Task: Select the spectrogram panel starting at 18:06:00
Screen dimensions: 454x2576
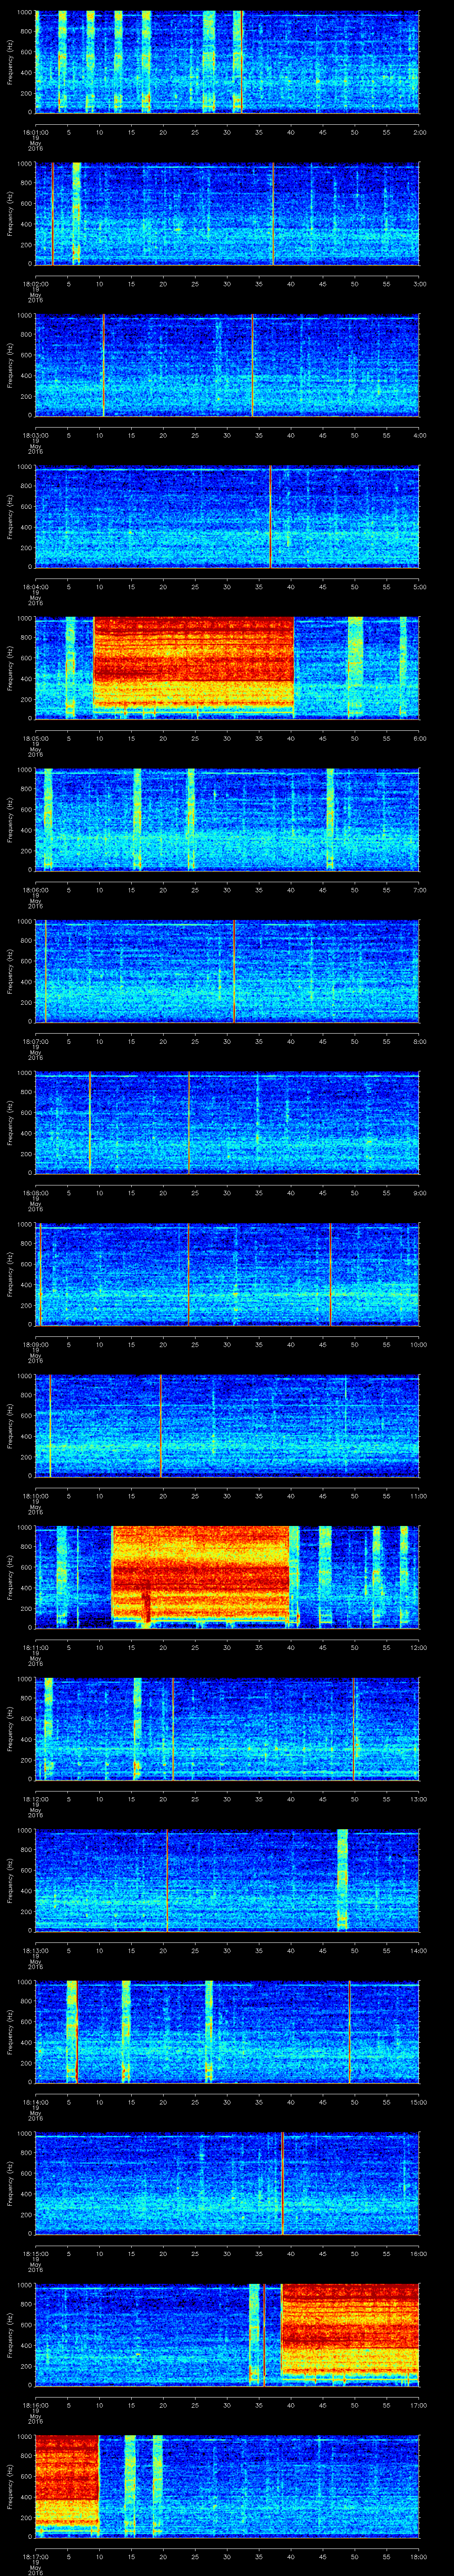Action: click(227, 819)
